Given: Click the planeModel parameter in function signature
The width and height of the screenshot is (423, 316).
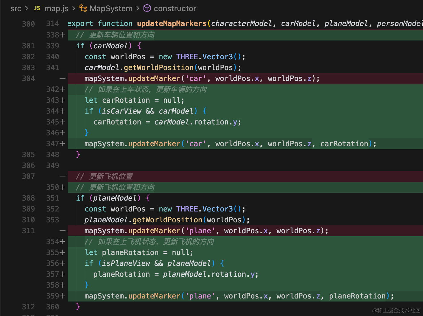Looking at the screenshot, I should tap(346, 24).
